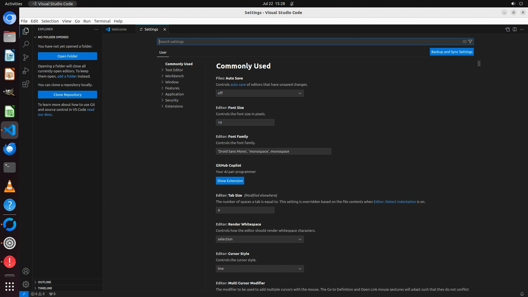Click the Editor Font Size input field
This screenshot has height=297, width=528.
pyautogui.click(x=245, y=122)
